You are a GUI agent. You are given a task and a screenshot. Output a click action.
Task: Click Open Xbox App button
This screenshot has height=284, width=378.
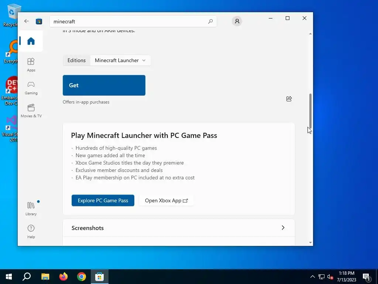166,200
